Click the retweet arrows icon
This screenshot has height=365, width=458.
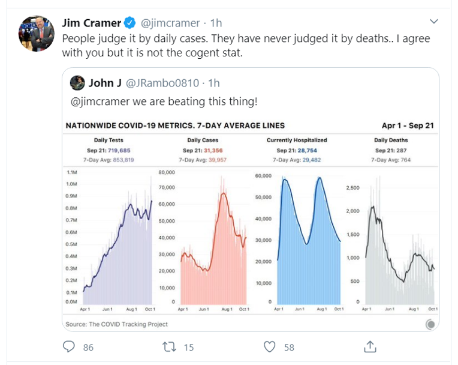pyautogui.click(x=169, y=346)
